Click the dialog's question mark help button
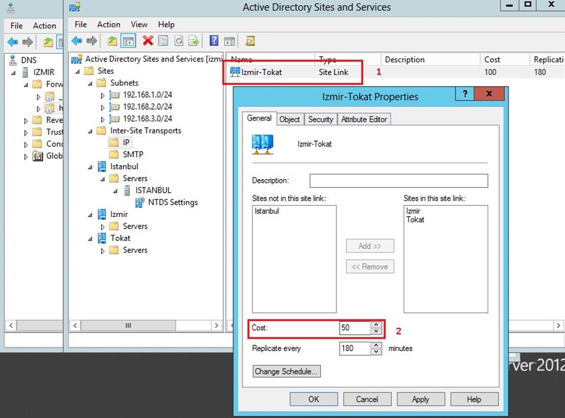The width and height of the screenshot is (565, 418). pyautogui.click(x=465, y=94)
